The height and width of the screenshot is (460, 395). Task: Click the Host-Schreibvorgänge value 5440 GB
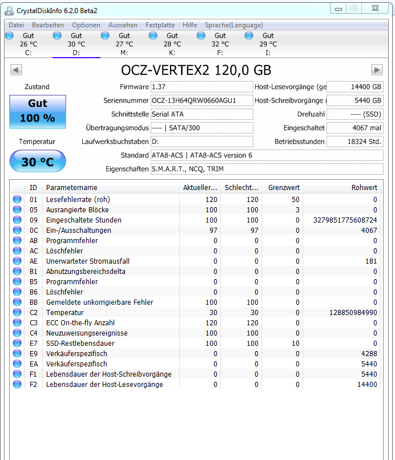tap(355, 100)
